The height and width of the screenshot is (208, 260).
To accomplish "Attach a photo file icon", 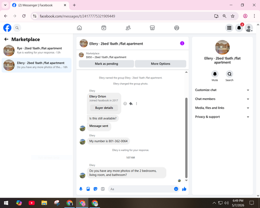I will 88,189.
